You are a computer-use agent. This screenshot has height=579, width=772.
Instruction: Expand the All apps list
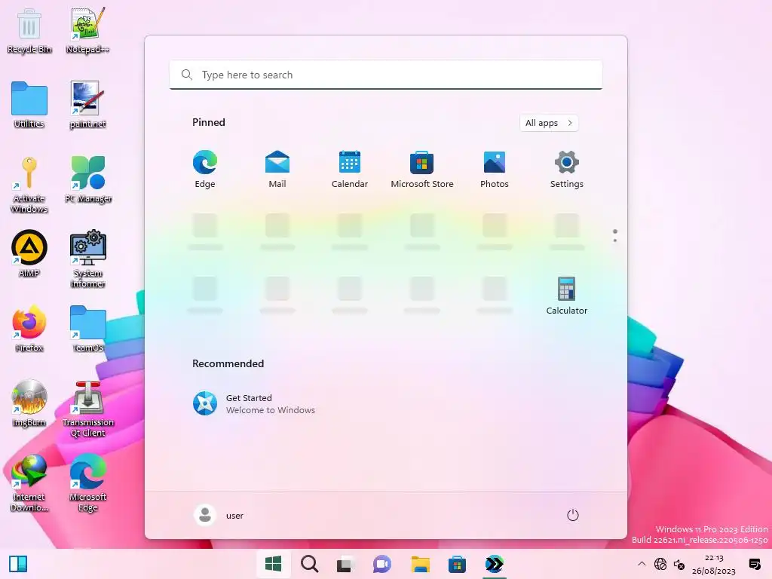pos(549,123)
